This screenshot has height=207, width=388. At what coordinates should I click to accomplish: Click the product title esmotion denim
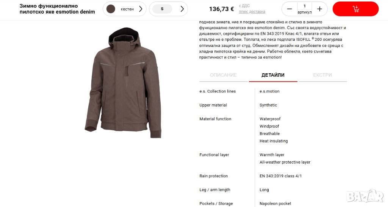tap(57, 9)
